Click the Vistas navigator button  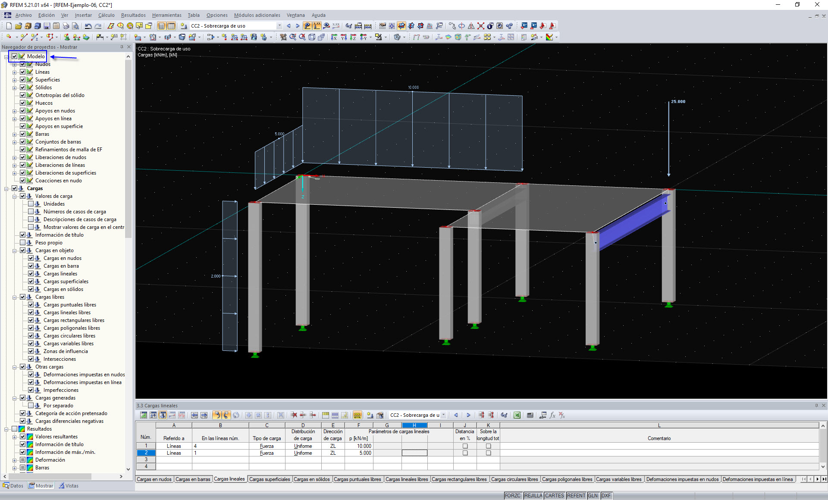click(69, 486)
